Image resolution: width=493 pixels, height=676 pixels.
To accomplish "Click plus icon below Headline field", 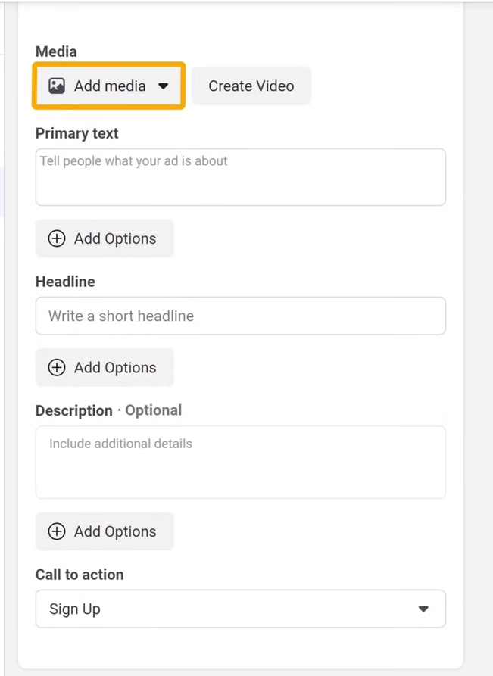I will pyautogui.click(x=57, y=367).
